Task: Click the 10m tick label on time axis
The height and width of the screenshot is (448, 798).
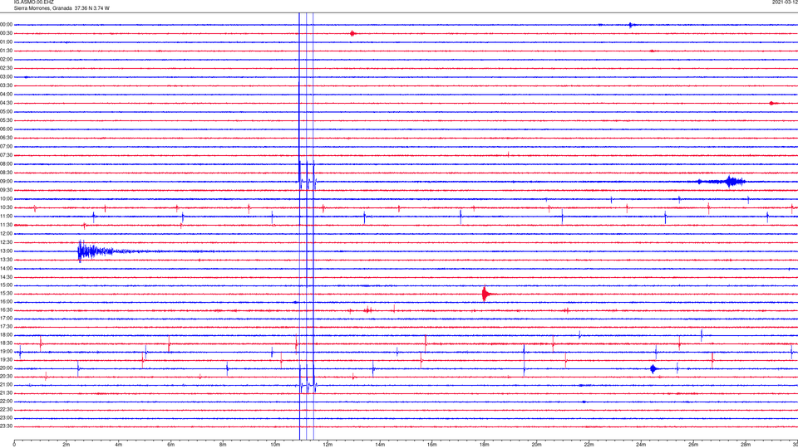Action: coord(275,445)
